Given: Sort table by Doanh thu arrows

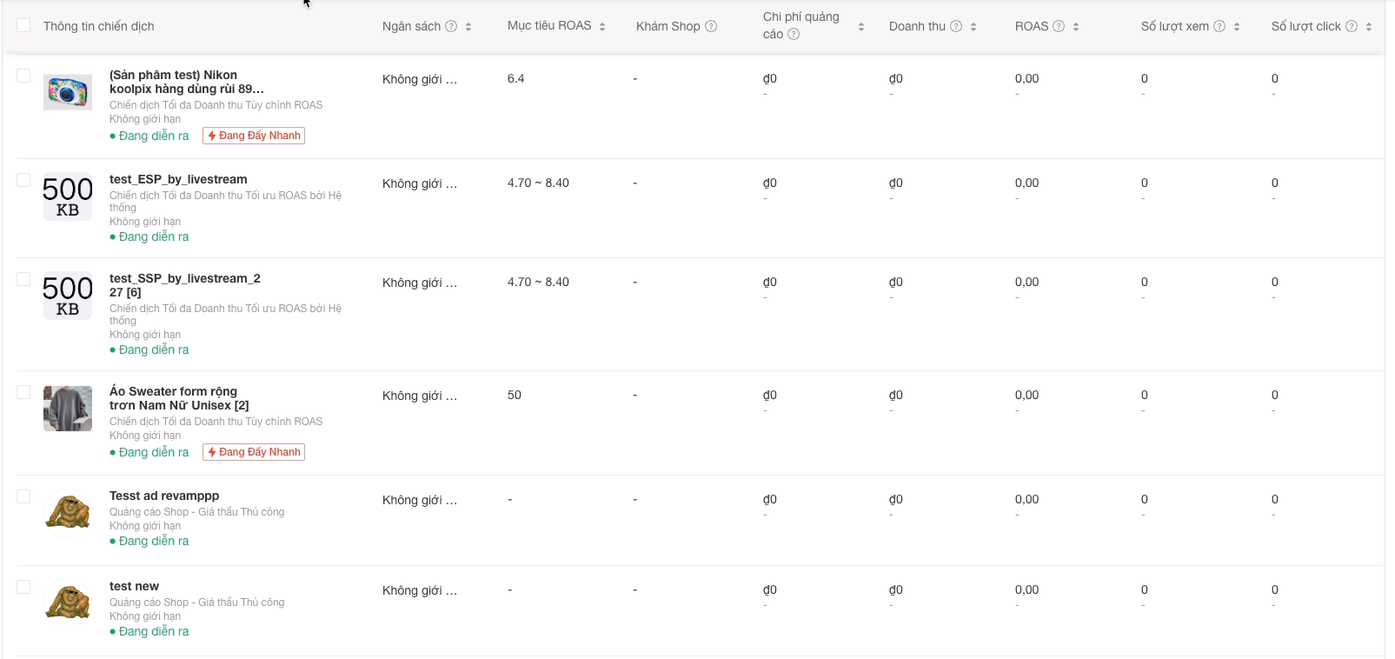Looking at the screenshot, I should (x=973, y=27).
